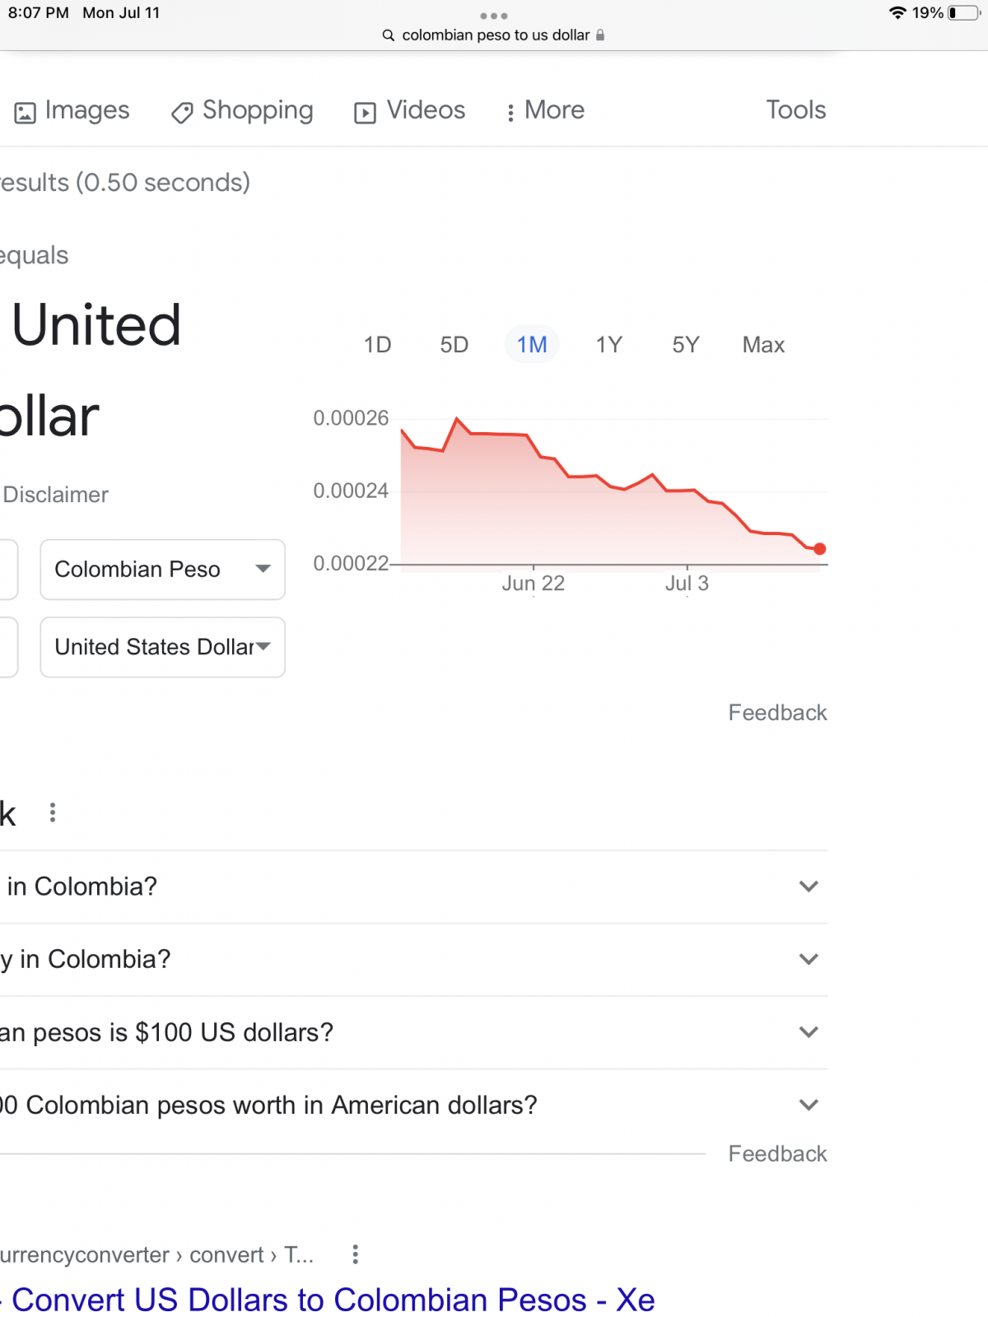The width and height of the screenshot is (988, 1317).
Task: Select the 5D chart range
Action: pyautogui.click(x=454, y=344)
